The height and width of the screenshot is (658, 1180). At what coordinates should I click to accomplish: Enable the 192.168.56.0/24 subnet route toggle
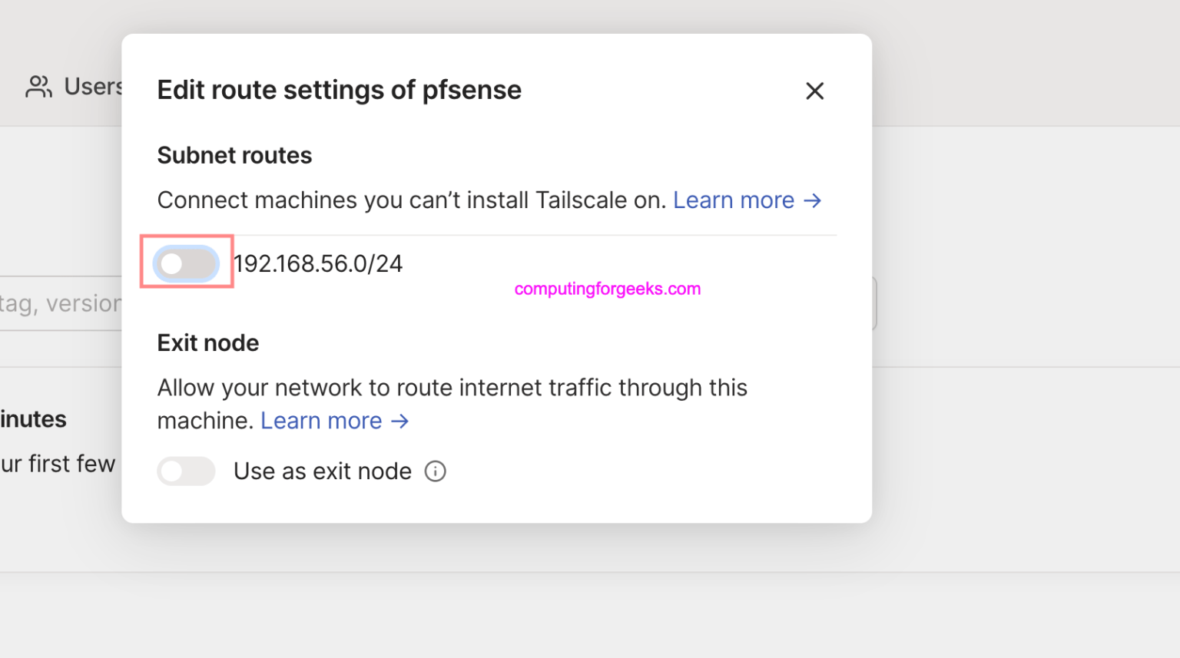[186, 263]
